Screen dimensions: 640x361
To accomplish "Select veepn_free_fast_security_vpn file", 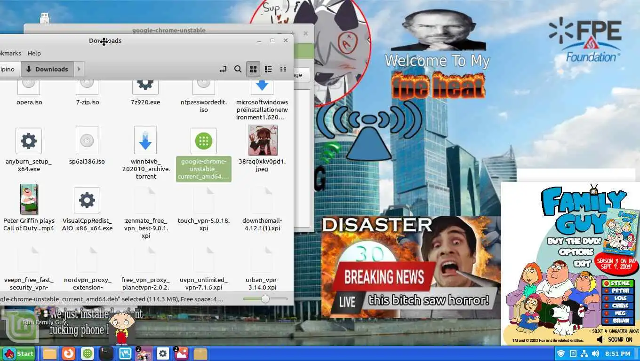I will click(x=29, y=269).
